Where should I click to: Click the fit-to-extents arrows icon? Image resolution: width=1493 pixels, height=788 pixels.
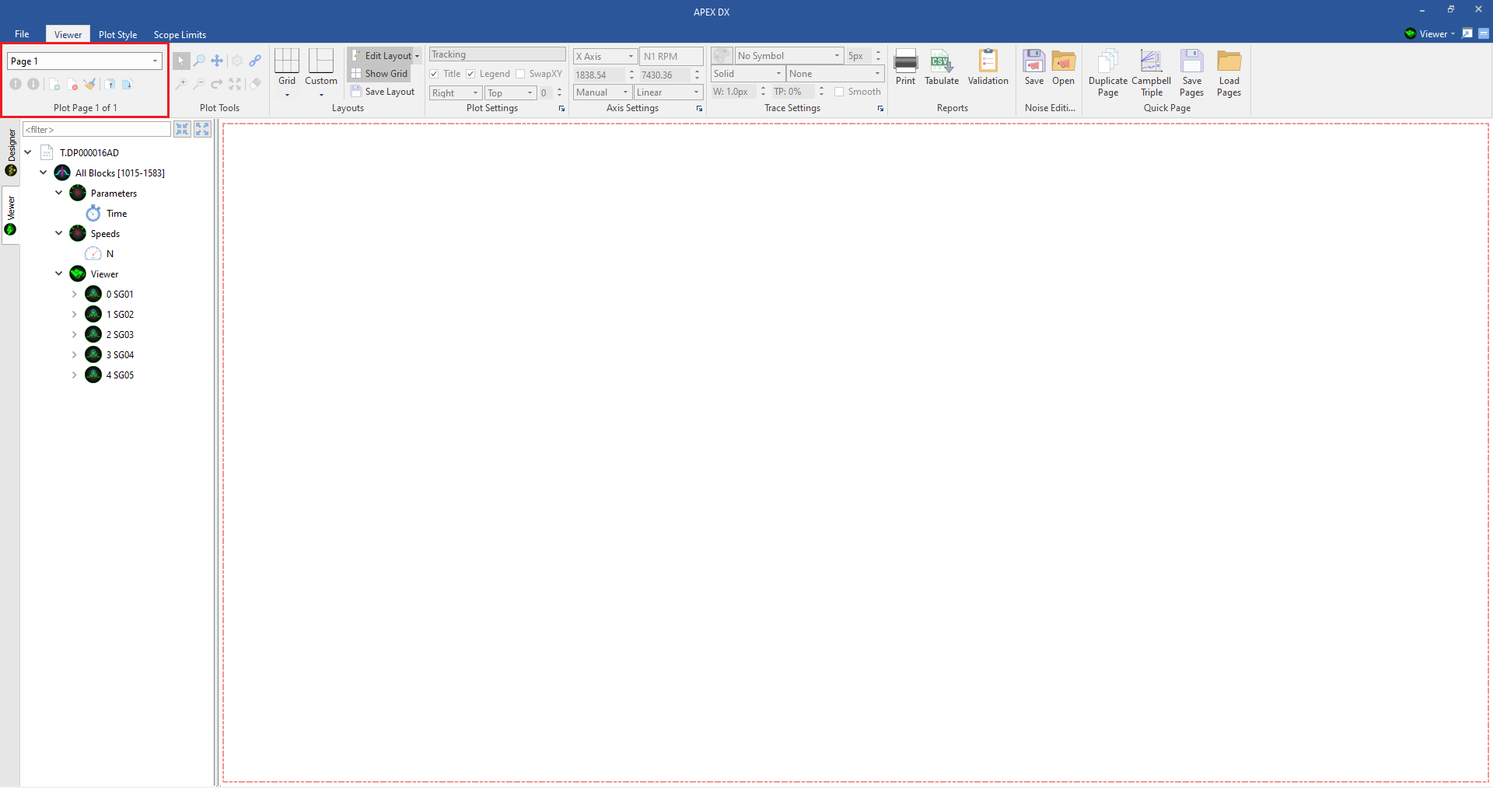point(235,84)
